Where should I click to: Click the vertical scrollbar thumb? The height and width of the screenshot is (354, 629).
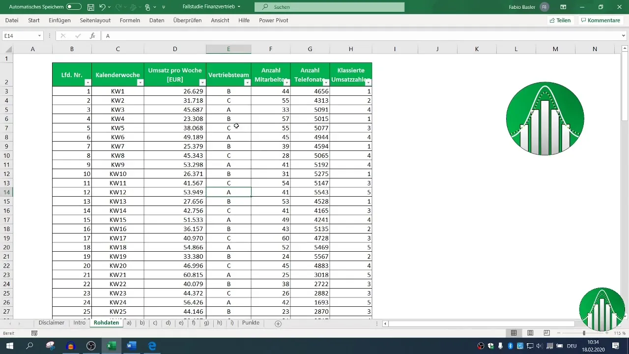[625, 86]
